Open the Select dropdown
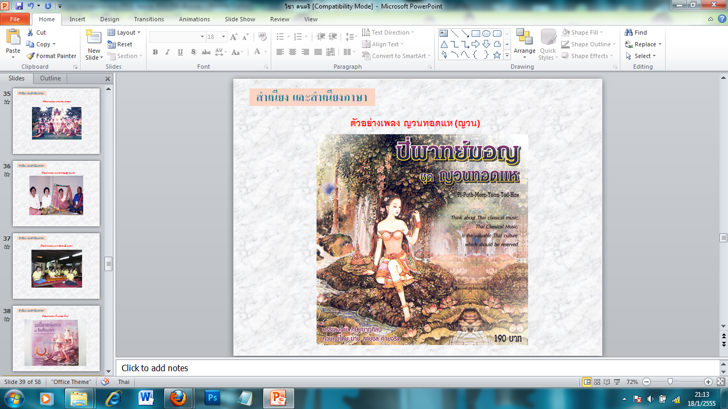The image size is (728, 409). [641, 56]
